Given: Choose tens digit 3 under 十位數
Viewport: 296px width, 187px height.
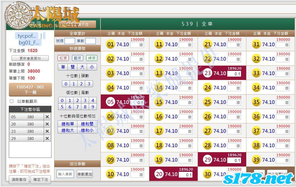Looking at the screenshot, I should click(89, 84).
